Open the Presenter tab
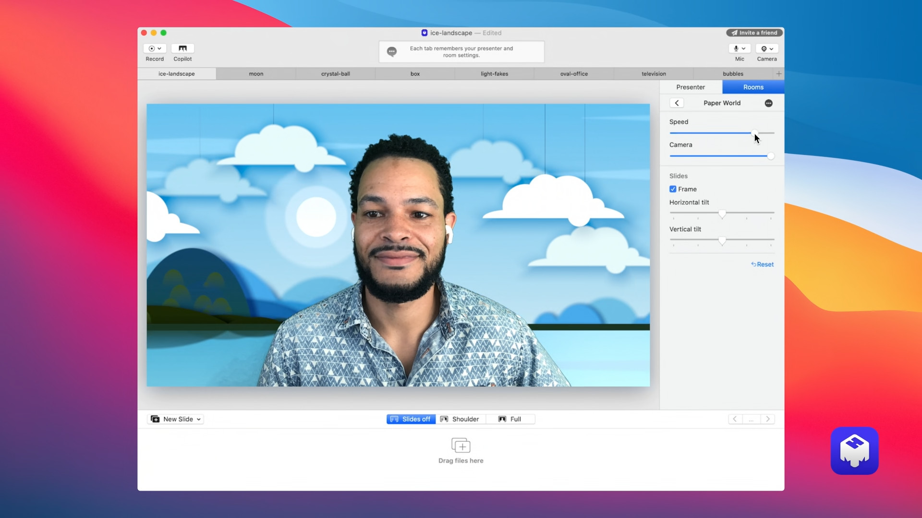The image size is (922, 518). point(690,87)
